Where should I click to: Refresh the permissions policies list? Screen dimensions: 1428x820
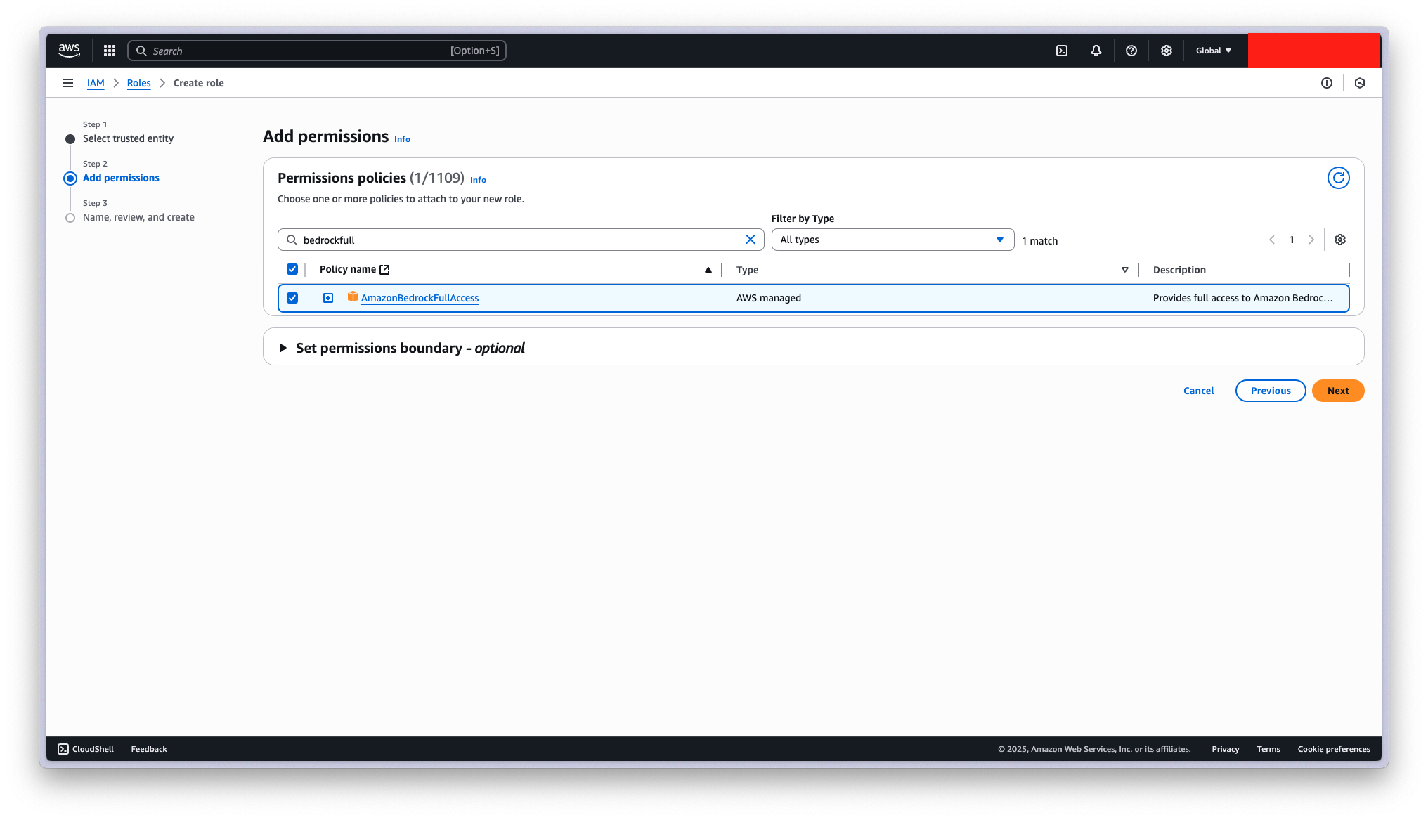tap(1338, 178)
